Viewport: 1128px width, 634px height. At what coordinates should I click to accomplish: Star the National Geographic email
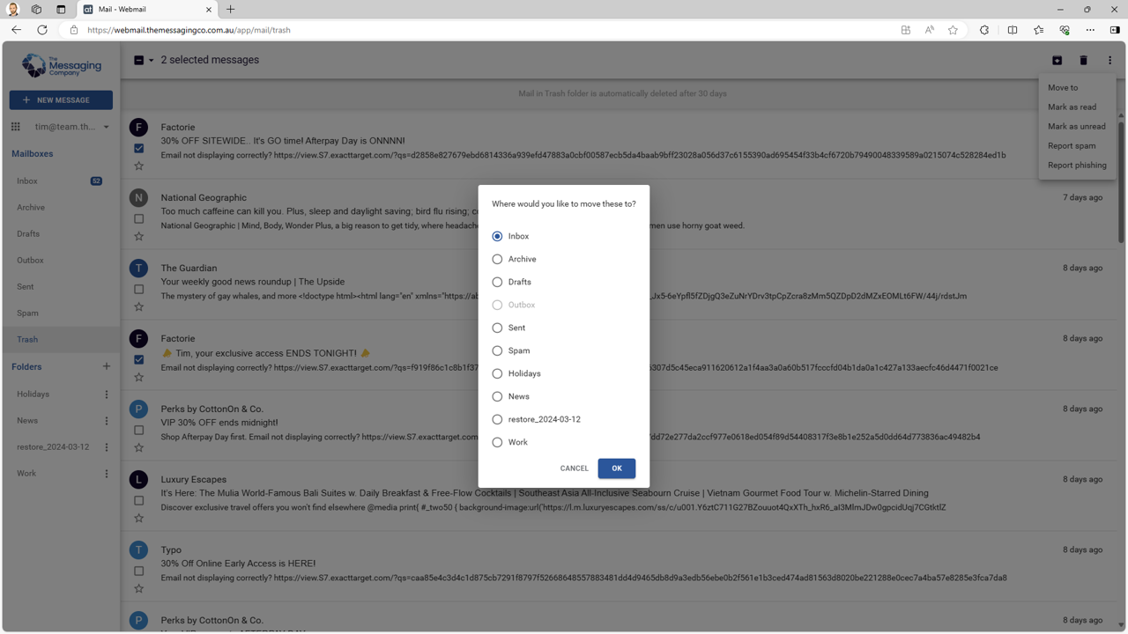click(138, 236)
